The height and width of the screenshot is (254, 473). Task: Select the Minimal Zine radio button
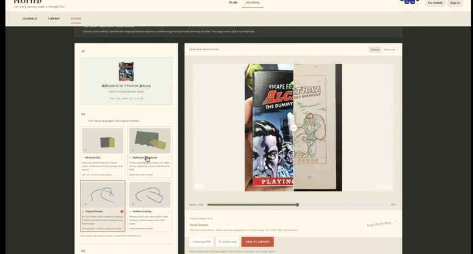(x=122, y=158)
